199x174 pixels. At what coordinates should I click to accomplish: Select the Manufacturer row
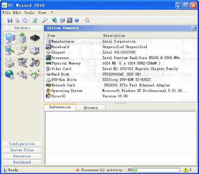121,41
